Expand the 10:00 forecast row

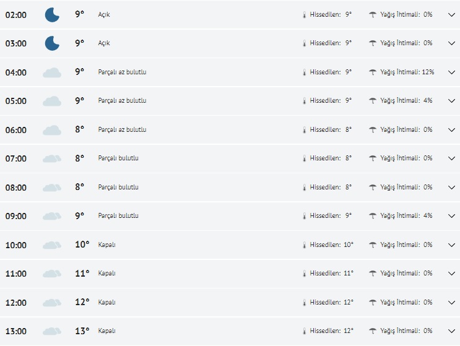pyautogui.click(x=451, y=245)
